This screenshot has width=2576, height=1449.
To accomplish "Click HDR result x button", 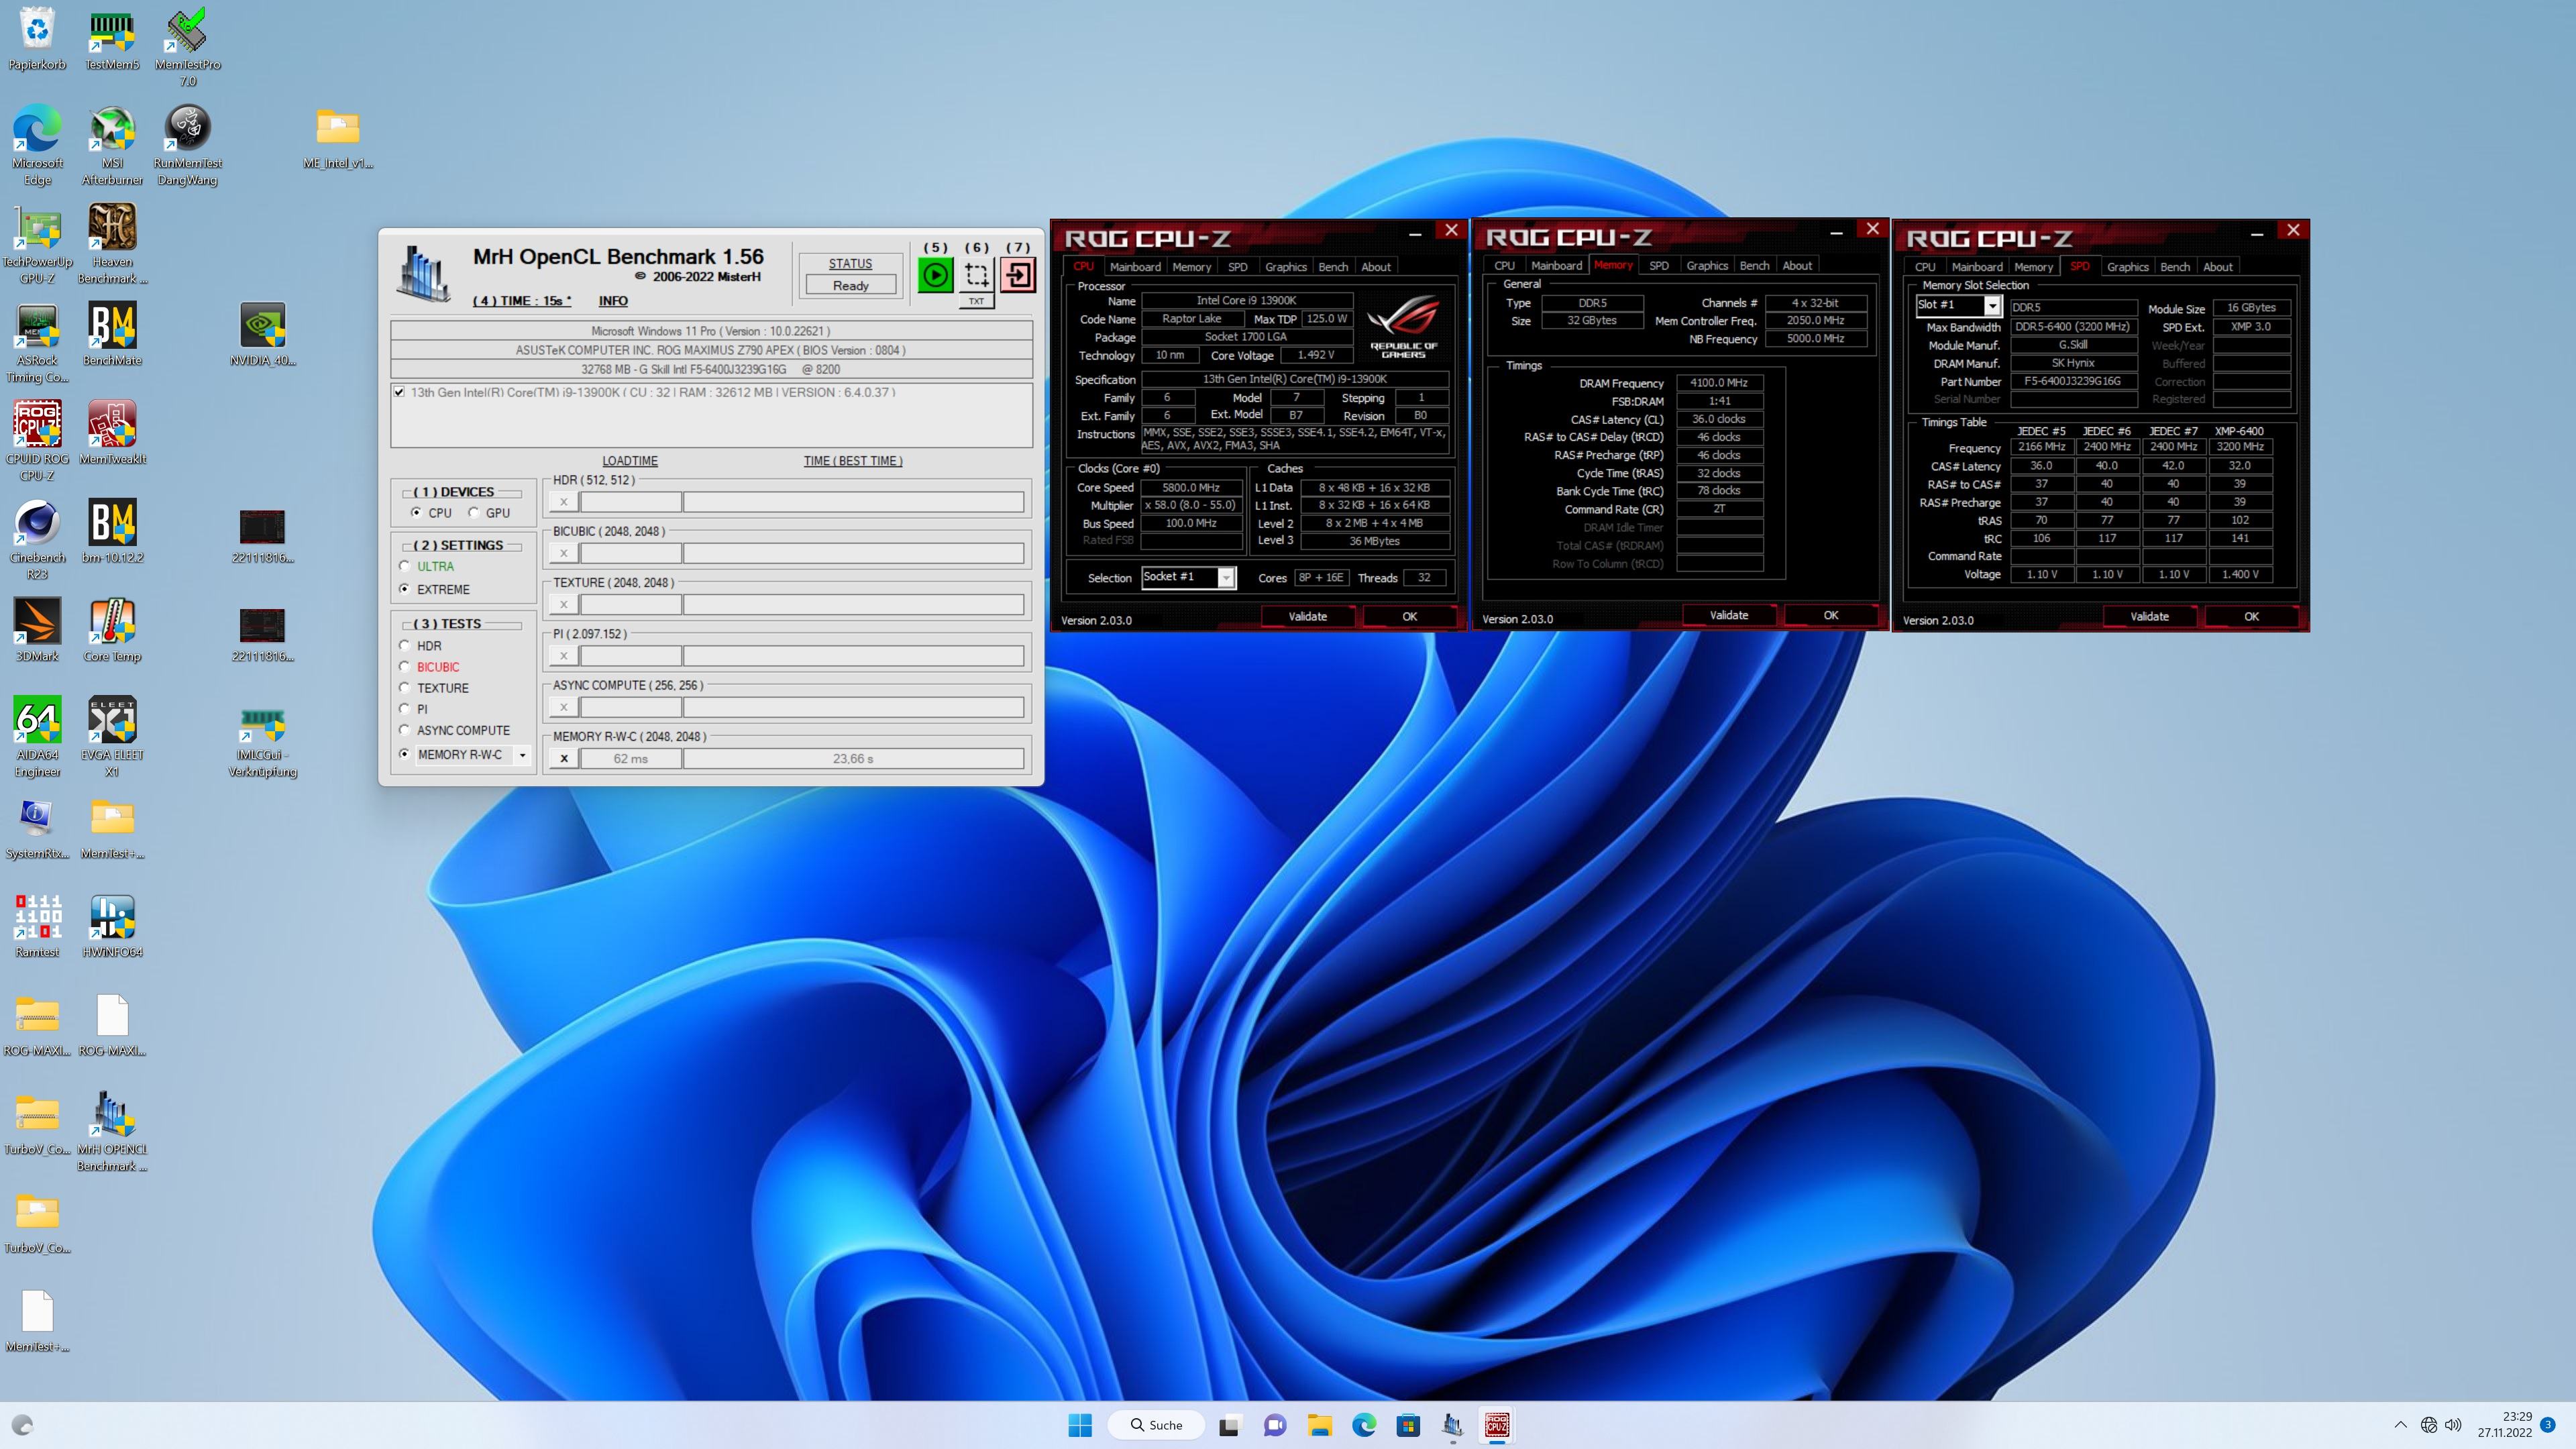I will [x=564, y=502].
